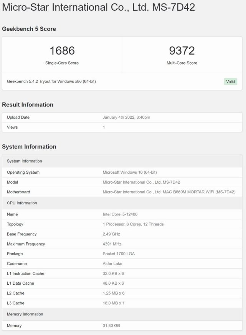Click the Topology label

tap(15, 224)
